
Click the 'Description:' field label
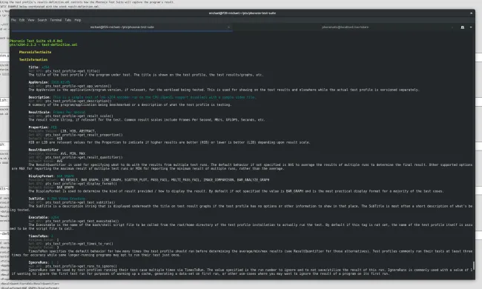tap(39, 97)
